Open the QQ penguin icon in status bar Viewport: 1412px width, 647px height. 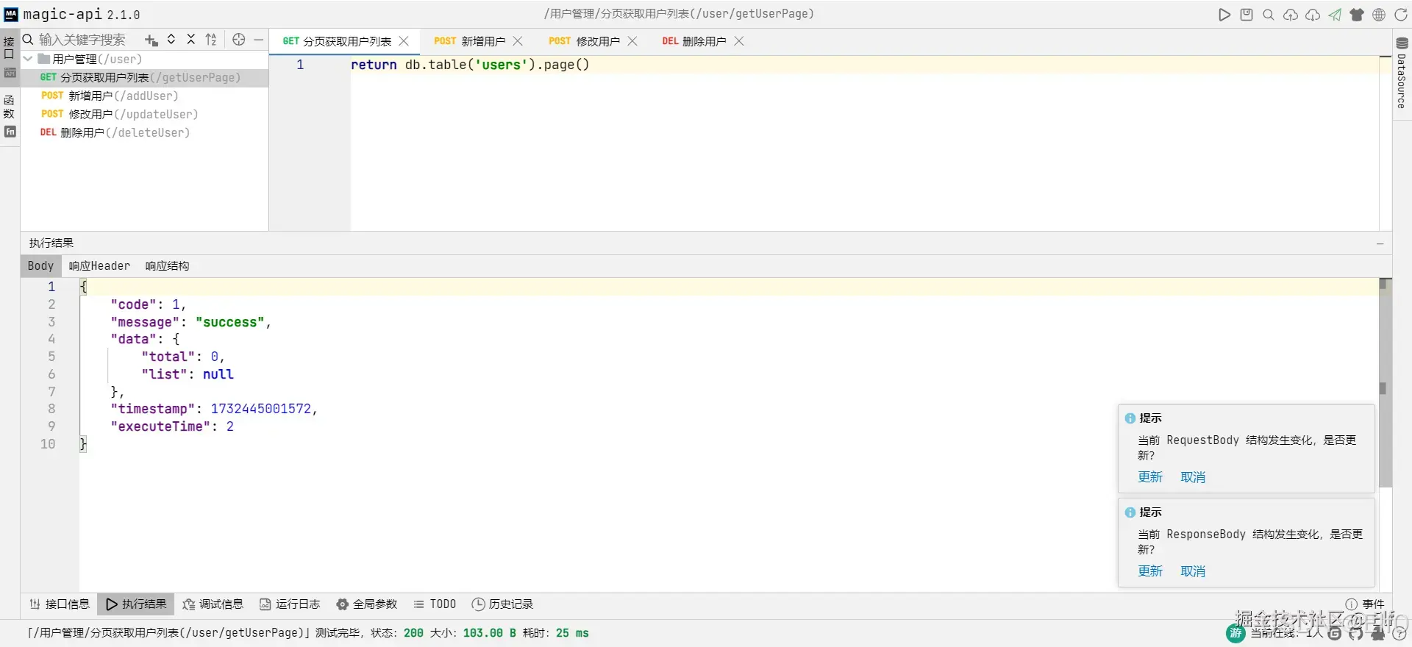(x=1378, y=633)
